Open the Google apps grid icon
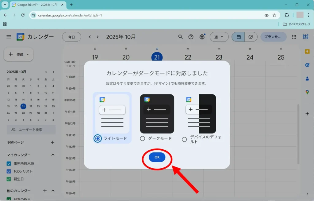 click(x=294, y=37)
